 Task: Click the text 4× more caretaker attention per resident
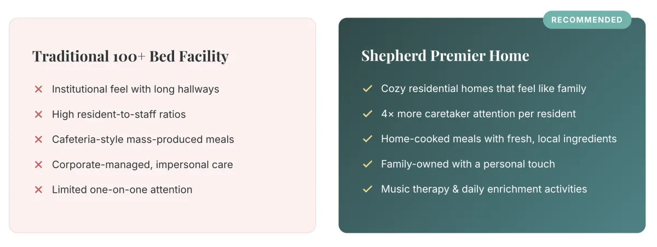(x=479, y=114)
